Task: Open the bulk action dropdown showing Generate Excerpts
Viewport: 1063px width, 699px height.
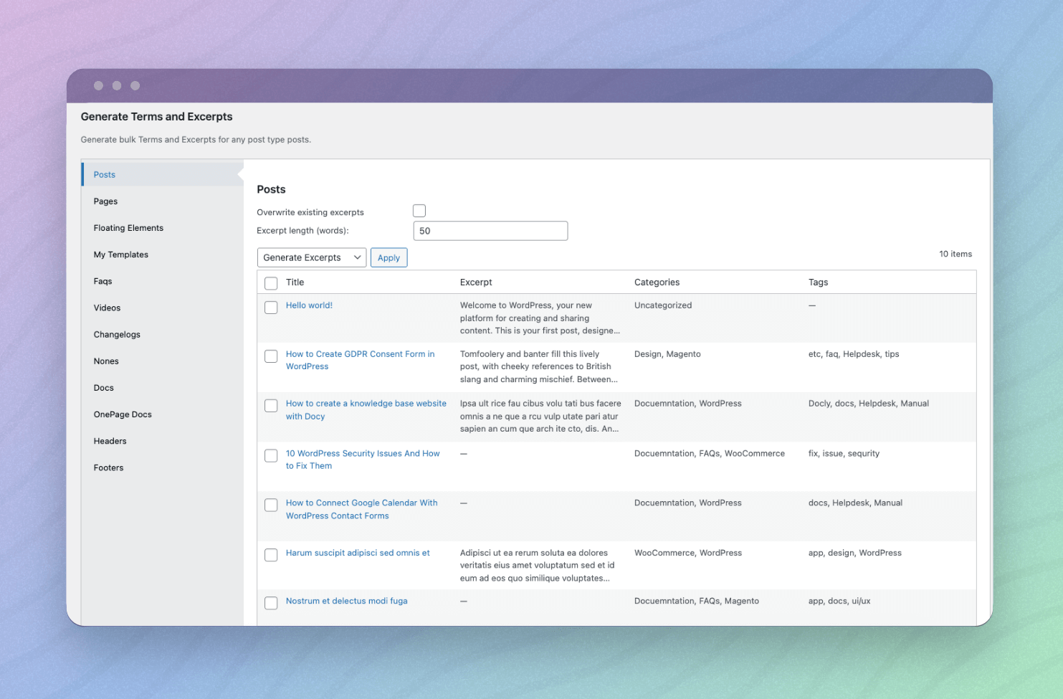Action: (x=311, y=257)
